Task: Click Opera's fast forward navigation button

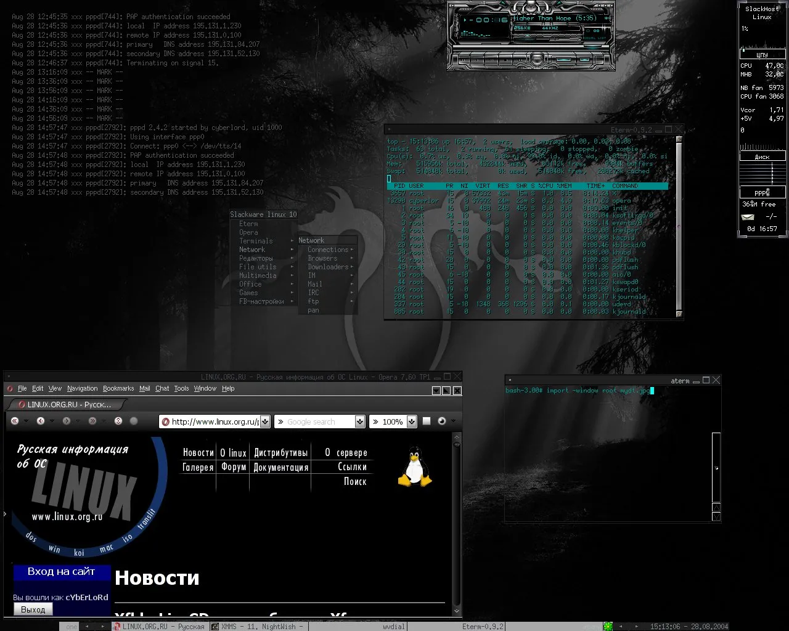Action: click(x=92, y=421)
